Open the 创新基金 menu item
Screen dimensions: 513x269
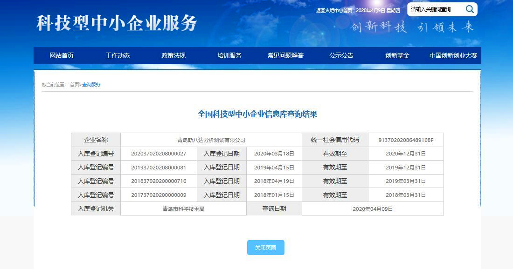[x=397, y=55]
